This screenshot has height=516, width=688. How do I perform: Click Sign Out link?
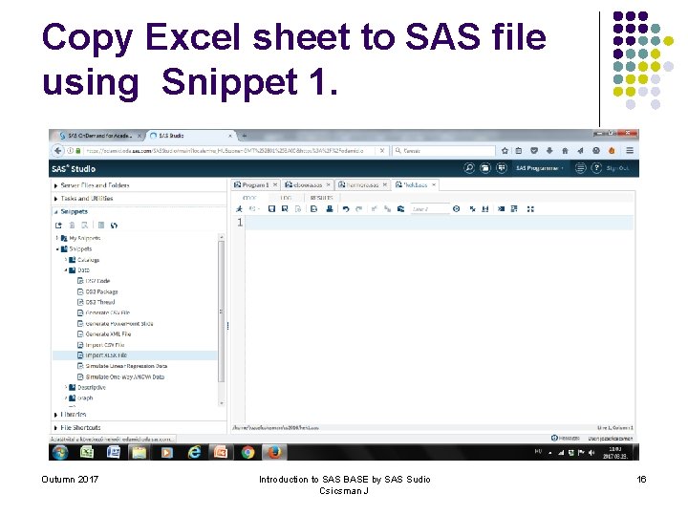coord(618,168)
